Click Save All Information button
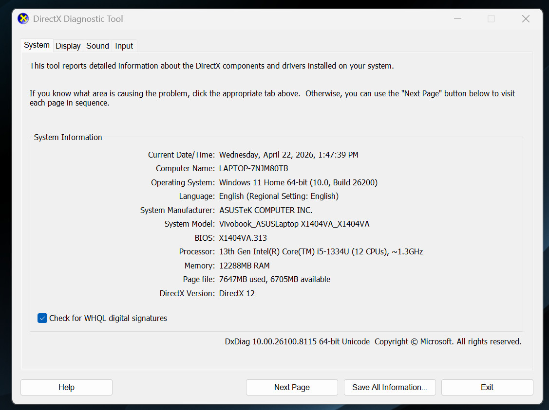549x410 pixels. click(390, 387)
